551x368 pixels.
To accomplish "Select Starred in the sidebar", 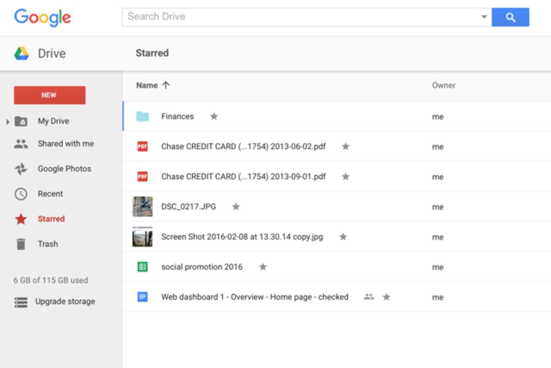I will pos(52,218).
